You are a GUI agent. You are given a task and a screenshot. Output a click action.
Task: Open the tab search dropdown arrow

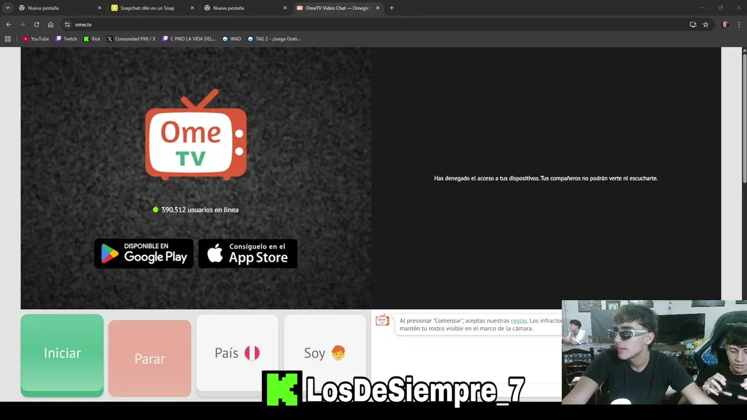(x=8, y=8)
